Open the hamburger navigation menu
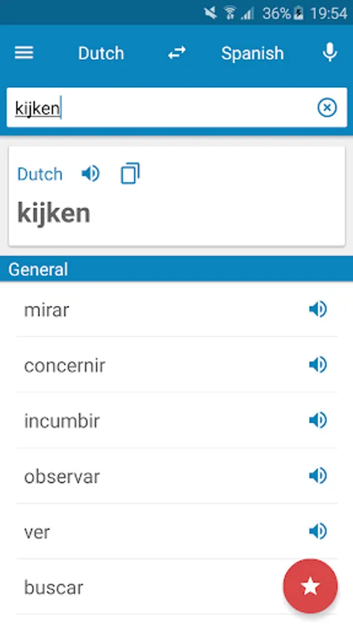Image resolution: width=353 pixels, height=629 pixels. (24, 53)
